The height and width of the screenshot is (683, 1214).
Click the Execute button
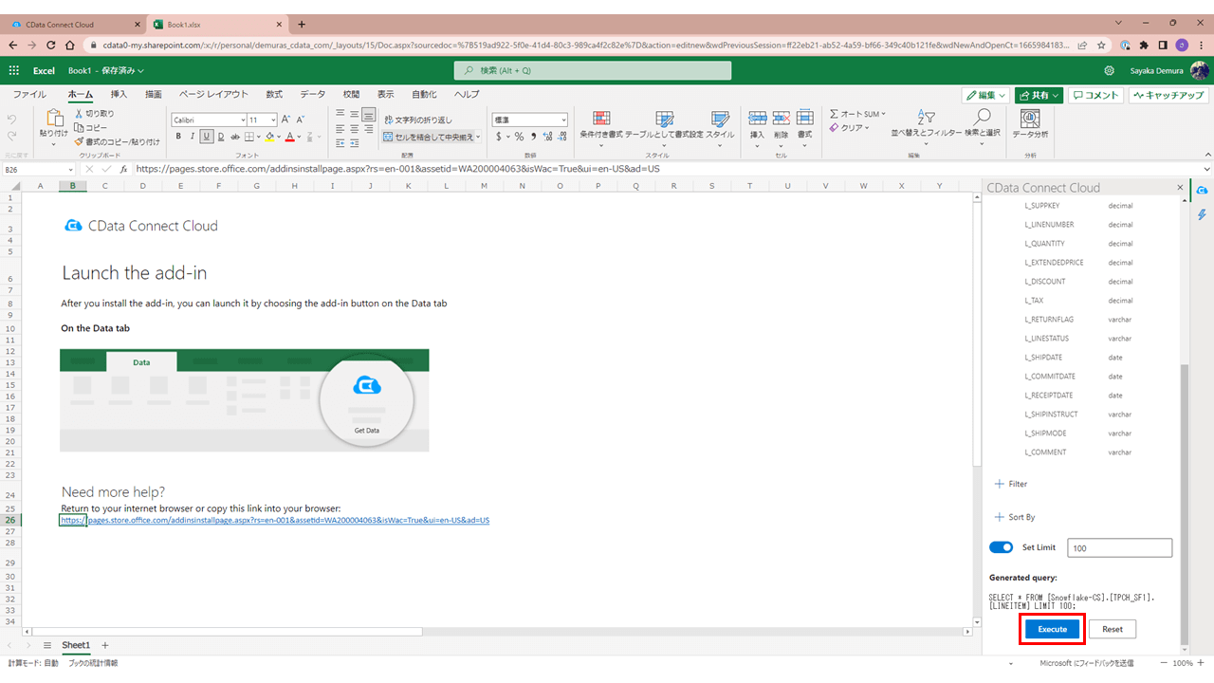(1053, 629)
